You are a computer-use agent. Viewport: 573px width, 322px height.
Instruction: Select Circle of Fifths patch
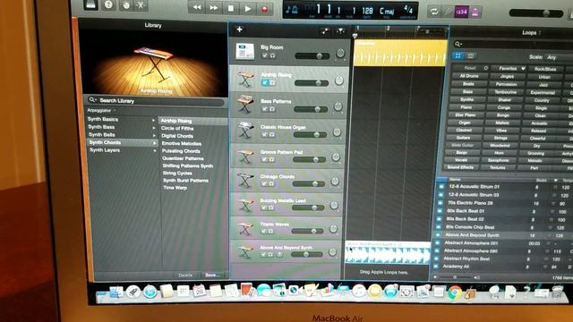coord(177,129)
